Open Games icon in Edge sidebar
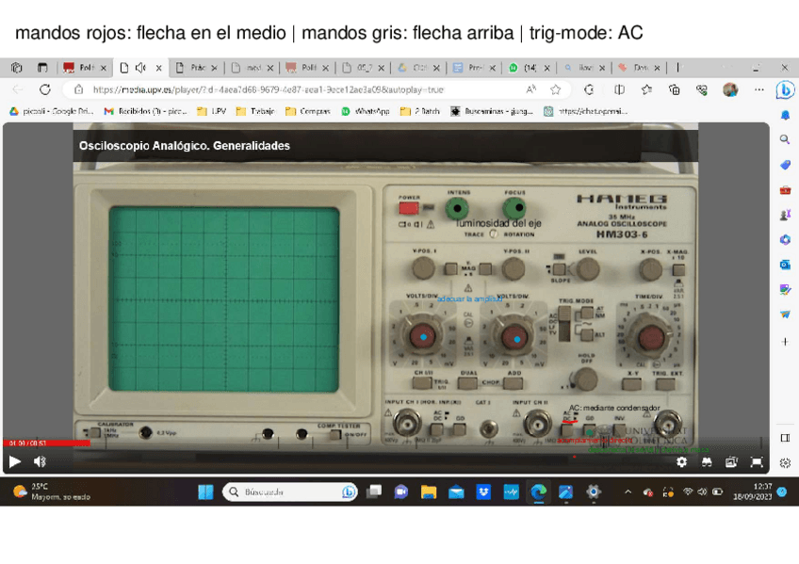 click(785, 215)
